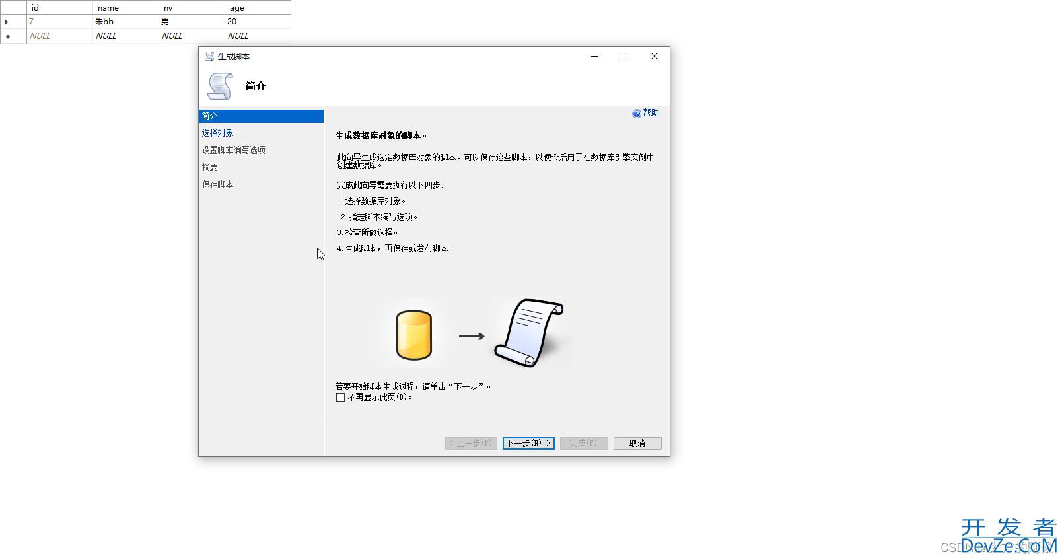
Task: Go to the 保存脚本 step in the sidebar
Action: [x=218, y=184]
